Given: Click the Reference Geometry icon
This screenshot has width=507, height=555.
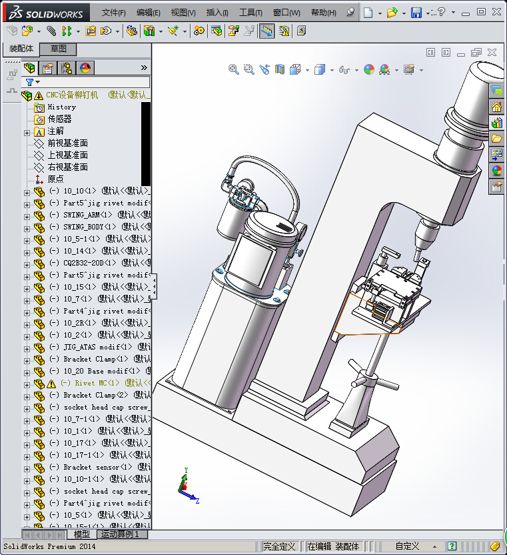Looking at the screenshot, I should (x=173, y=31).
